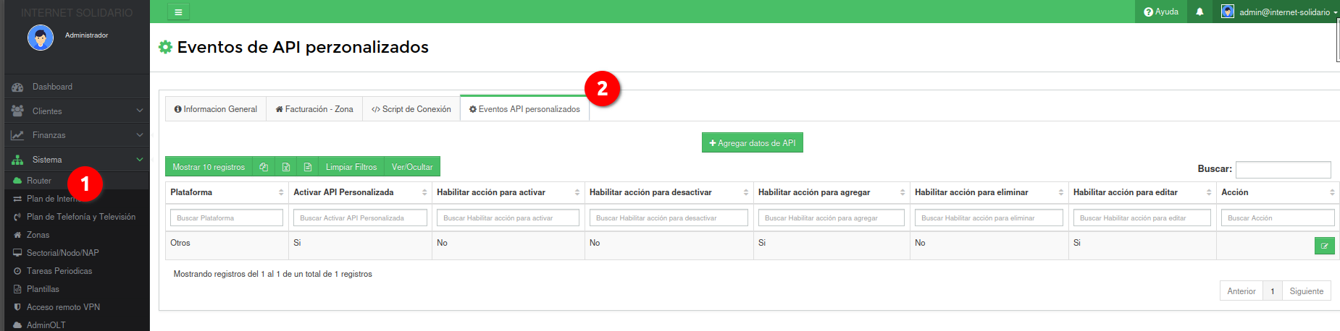Click the Limpiar Filtros button
Image resolution: width=1340 pixels, height=331 pixels.
click(351, 167)
